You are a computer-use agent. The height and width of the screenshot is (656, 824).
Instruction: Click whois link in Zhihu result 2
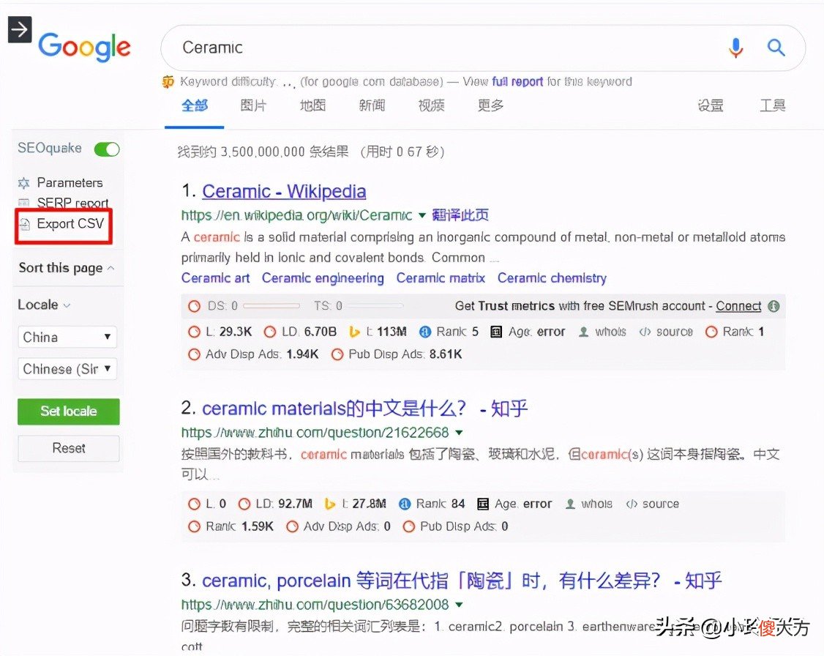pos(596,504)
